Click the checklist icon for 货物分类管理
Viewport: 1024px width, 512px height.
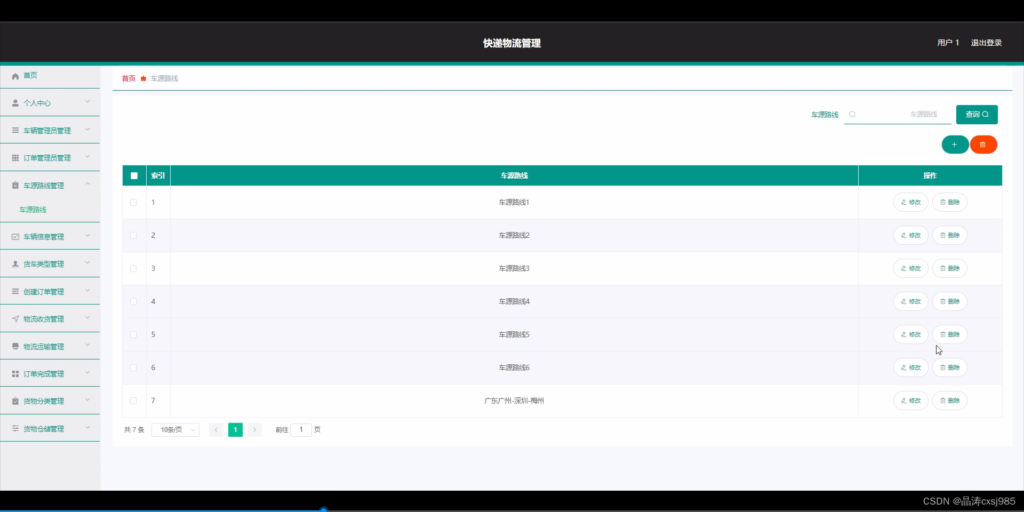(15, 401)
